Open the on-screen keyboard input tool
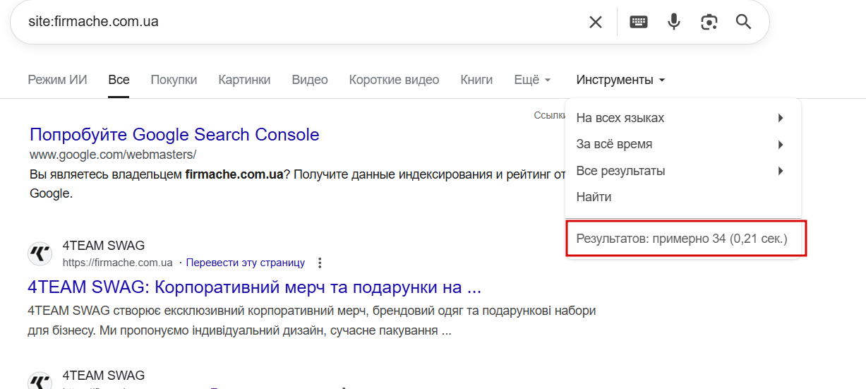 639,22
